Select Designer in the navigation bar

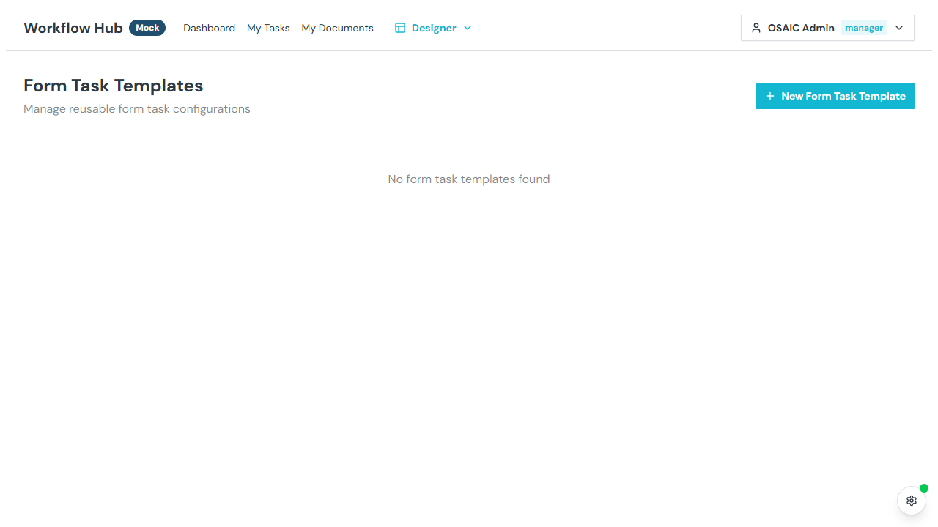435,27
